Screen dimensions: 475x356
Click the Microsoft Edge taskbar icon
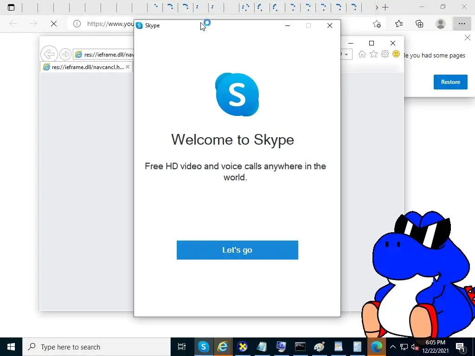[x=377, y=347]
